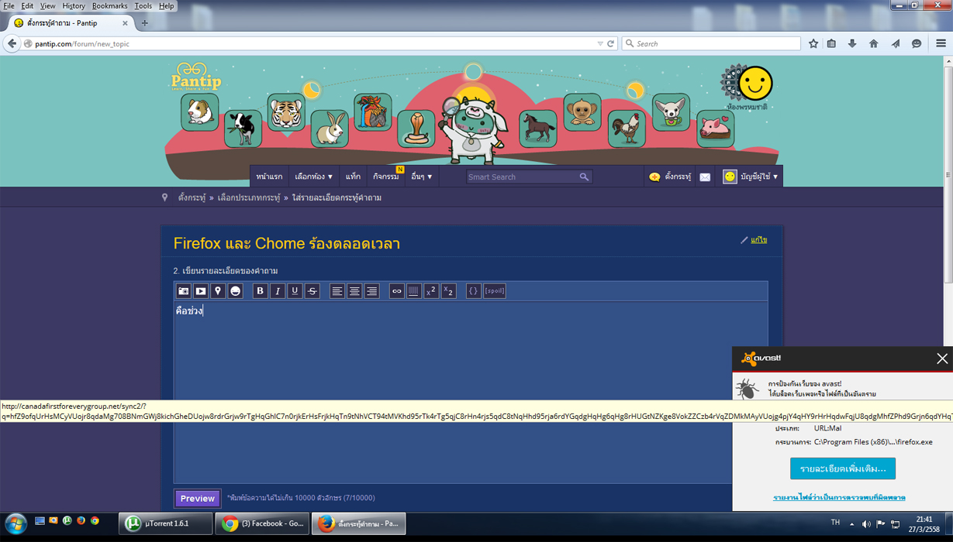Insert an image with the camera icon
The height and width of the screenshot is (542, 953).
click(x=184, y=291)
